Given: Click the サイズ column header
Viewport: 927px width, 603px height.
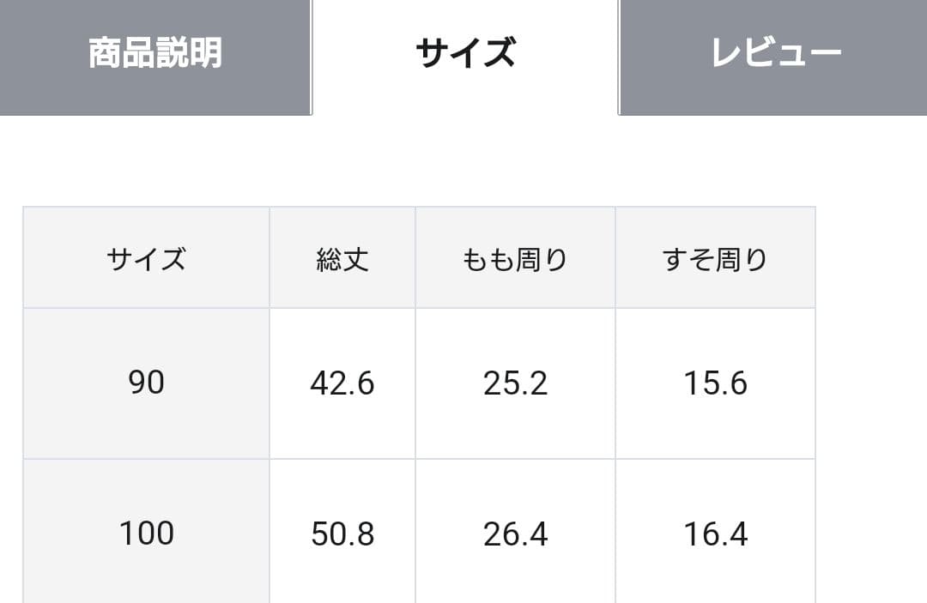Looking at the screenshot, I should coord(146,258).
